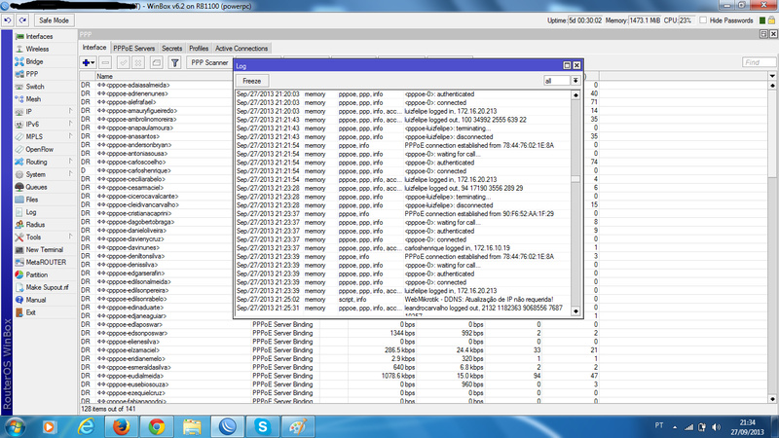Open the Partition sidebar item
This screenshot has height=438, width=779.
[x=37, y=274]
